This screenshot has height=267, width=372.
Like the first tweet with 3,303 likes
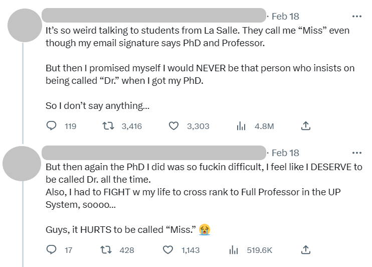173,125
